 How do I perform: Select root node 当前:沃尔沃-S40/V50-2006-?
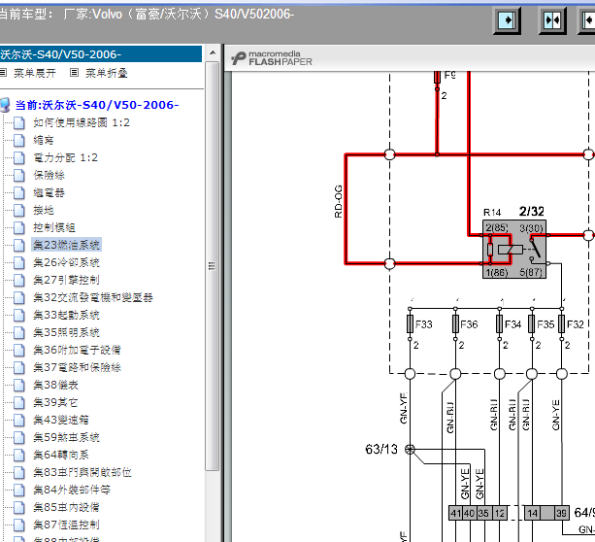click(x=97, y=105)
